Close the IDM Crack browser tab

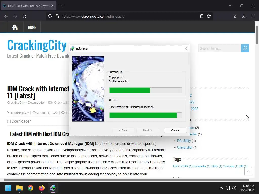click(x=52, y=6)
